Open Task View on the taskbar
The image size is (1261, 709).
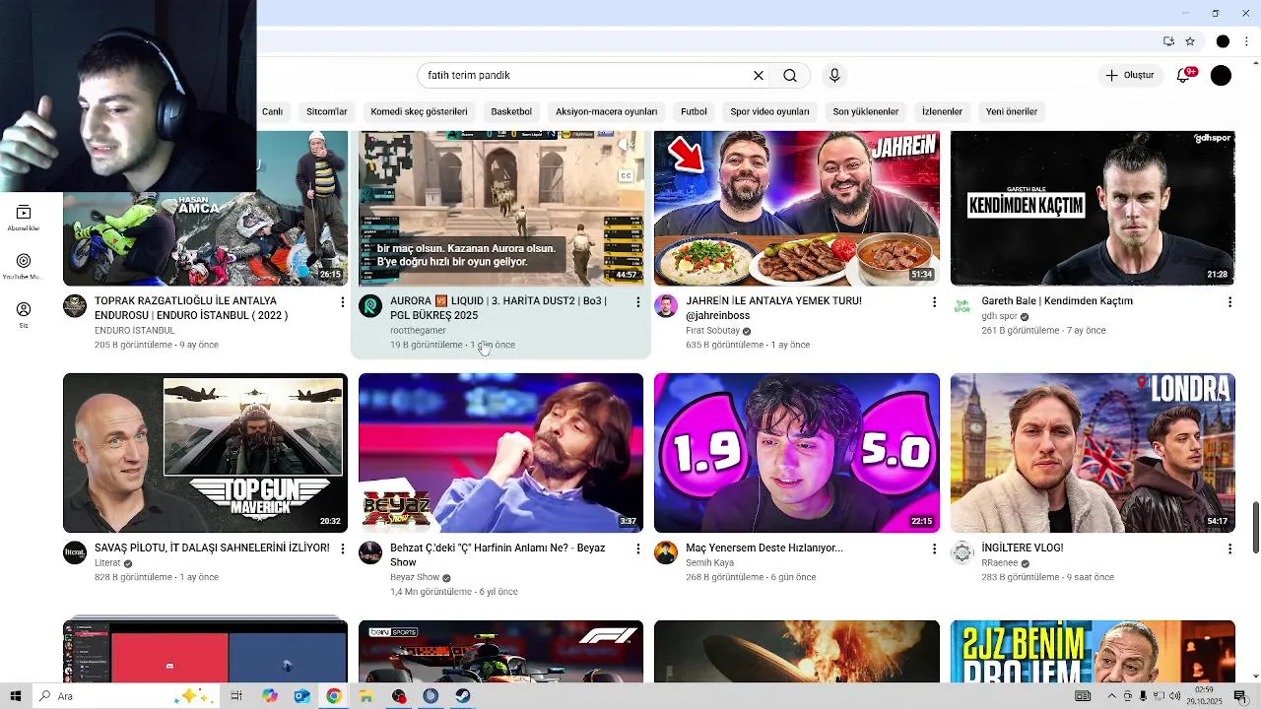click(236, 696)
